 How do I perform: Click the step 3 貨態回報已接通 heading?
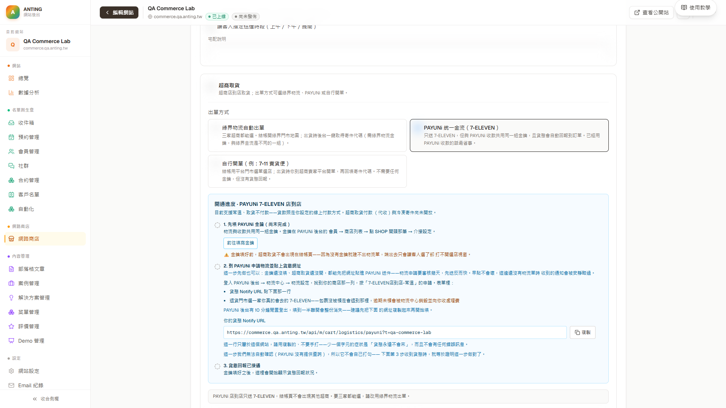(x=242, y=366)
